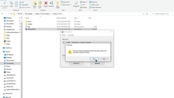Sort by Name column header
Image resolution: width=174 pixels, height=98 pixels.
[x=27, y=18]
